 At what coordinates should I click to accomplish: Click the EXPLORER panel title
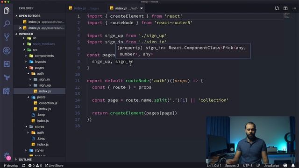pos(26,8)
